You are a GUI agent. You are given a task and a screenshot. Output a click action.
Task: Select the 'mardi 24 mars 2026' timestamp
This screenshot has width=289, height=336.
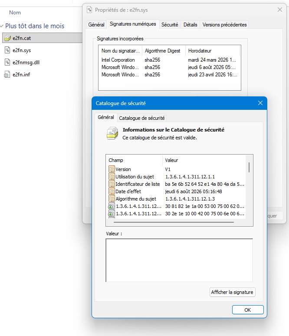(x=212, y=60)
